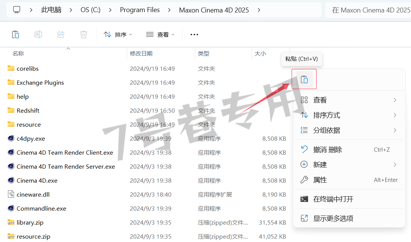This screenshot has height=242, width=411.
Task: Choose 在终端中打开 in the context menu
Action: pyautogui.click(x=349, y=199)
